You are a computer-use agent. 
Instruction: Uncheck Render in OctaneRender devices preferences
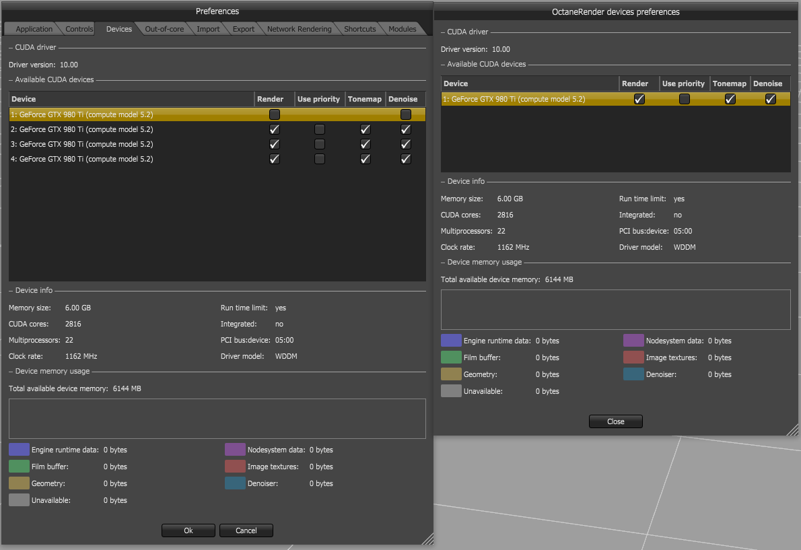click(x=639, y=99)
